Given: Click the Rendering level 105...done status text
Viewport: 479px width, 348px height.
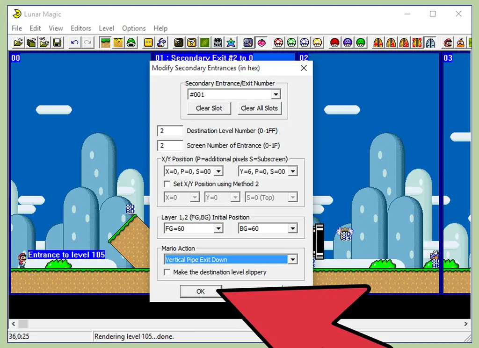Looking at the screenshot, I should click(134, 336).
